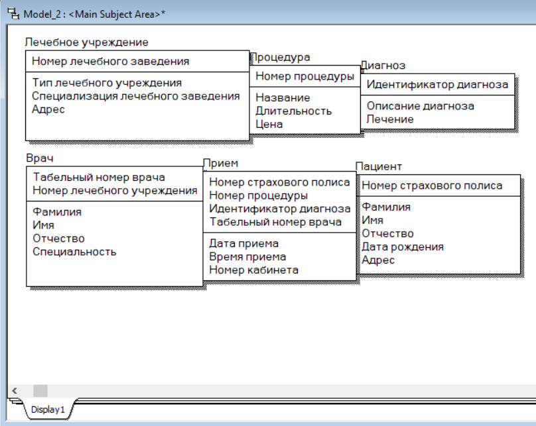
Task: Select Адрес in Пациент entity
Action: point(378,260)
